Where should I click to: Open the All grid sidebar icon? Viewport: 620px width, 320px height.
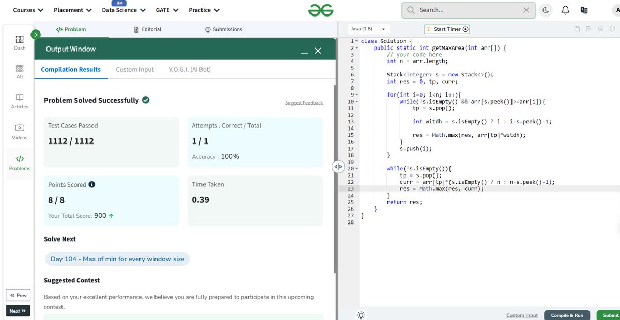tap(20, 72)
